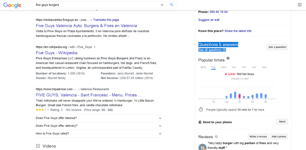Click Suggest an edit link

[209, 20]
